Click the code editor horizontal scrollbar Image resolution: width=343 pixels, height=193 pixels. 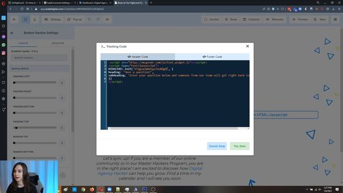[174, 129]
